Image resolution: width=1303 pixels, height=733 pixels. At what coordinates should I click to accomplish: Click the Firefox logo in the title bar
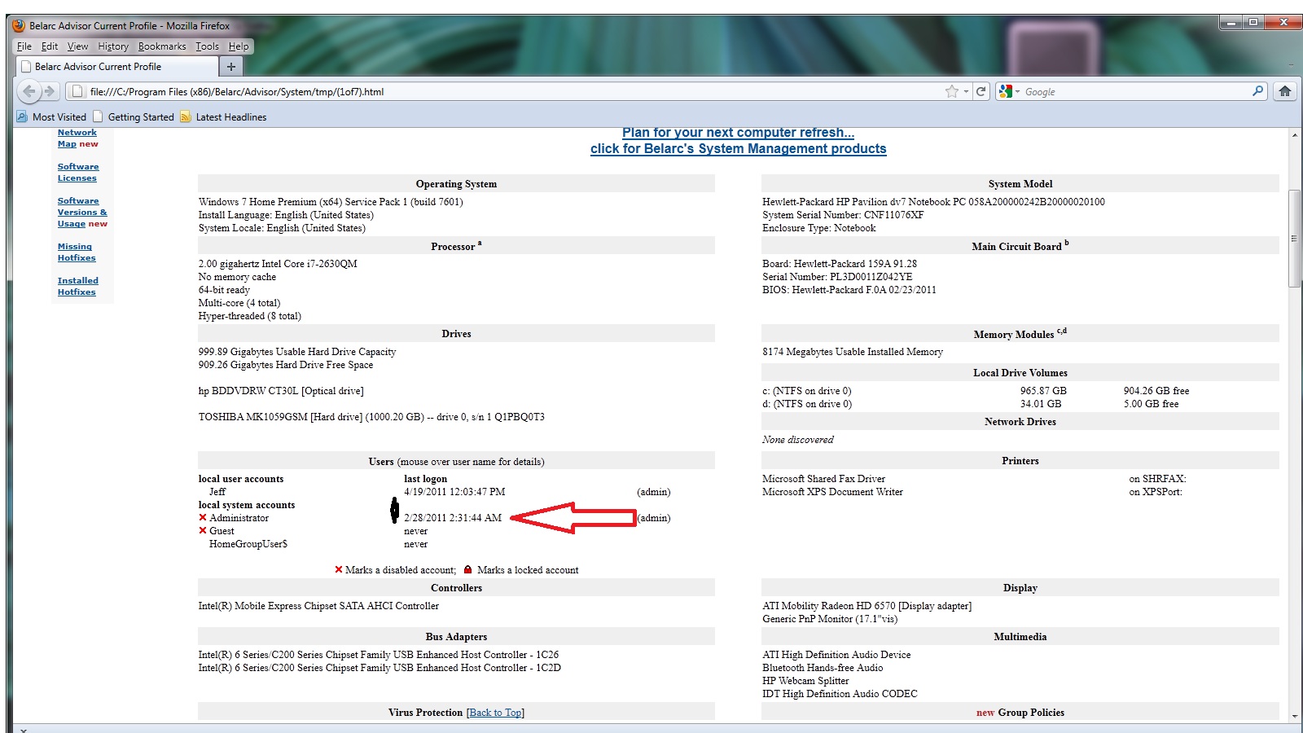[x=19, y=25]
